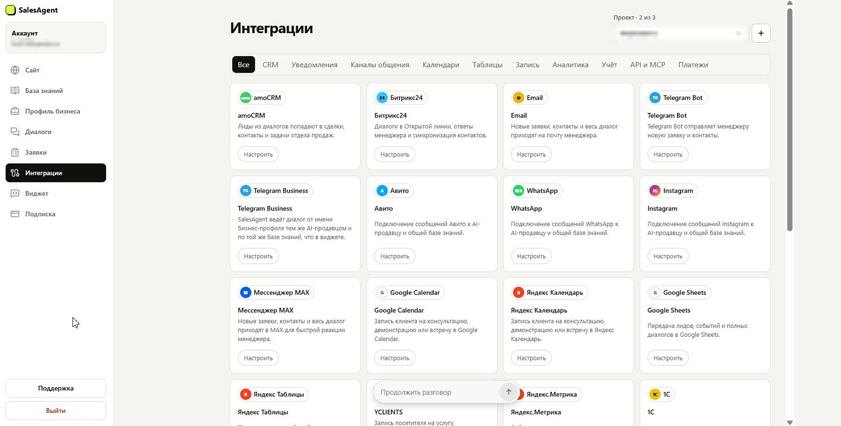Switch to the Уведомления tab
This screenshot has height=426, width=841.
(314, 65)
